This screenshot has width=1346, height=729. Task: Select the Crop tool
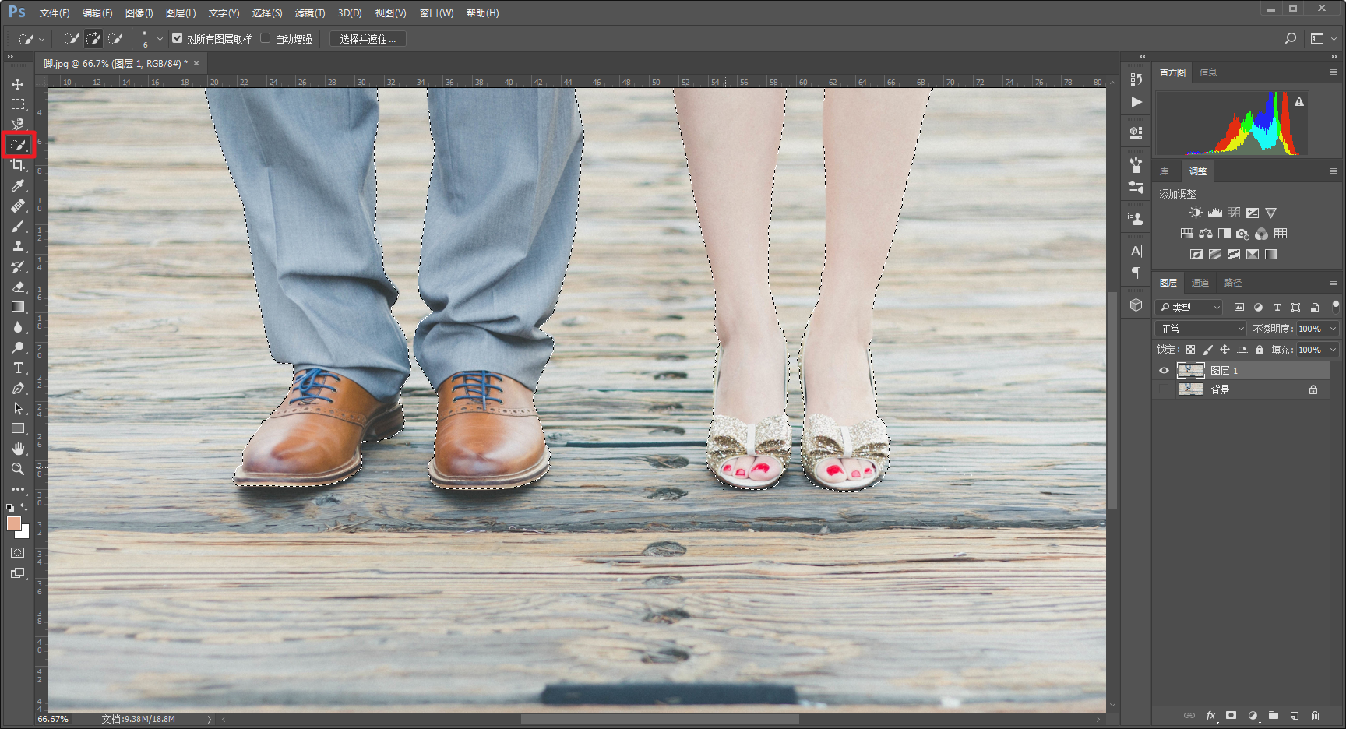17,165
